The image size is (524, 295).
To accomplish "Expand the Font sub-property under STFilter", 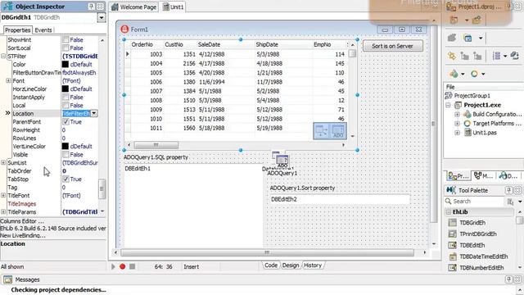I will 8,80.
